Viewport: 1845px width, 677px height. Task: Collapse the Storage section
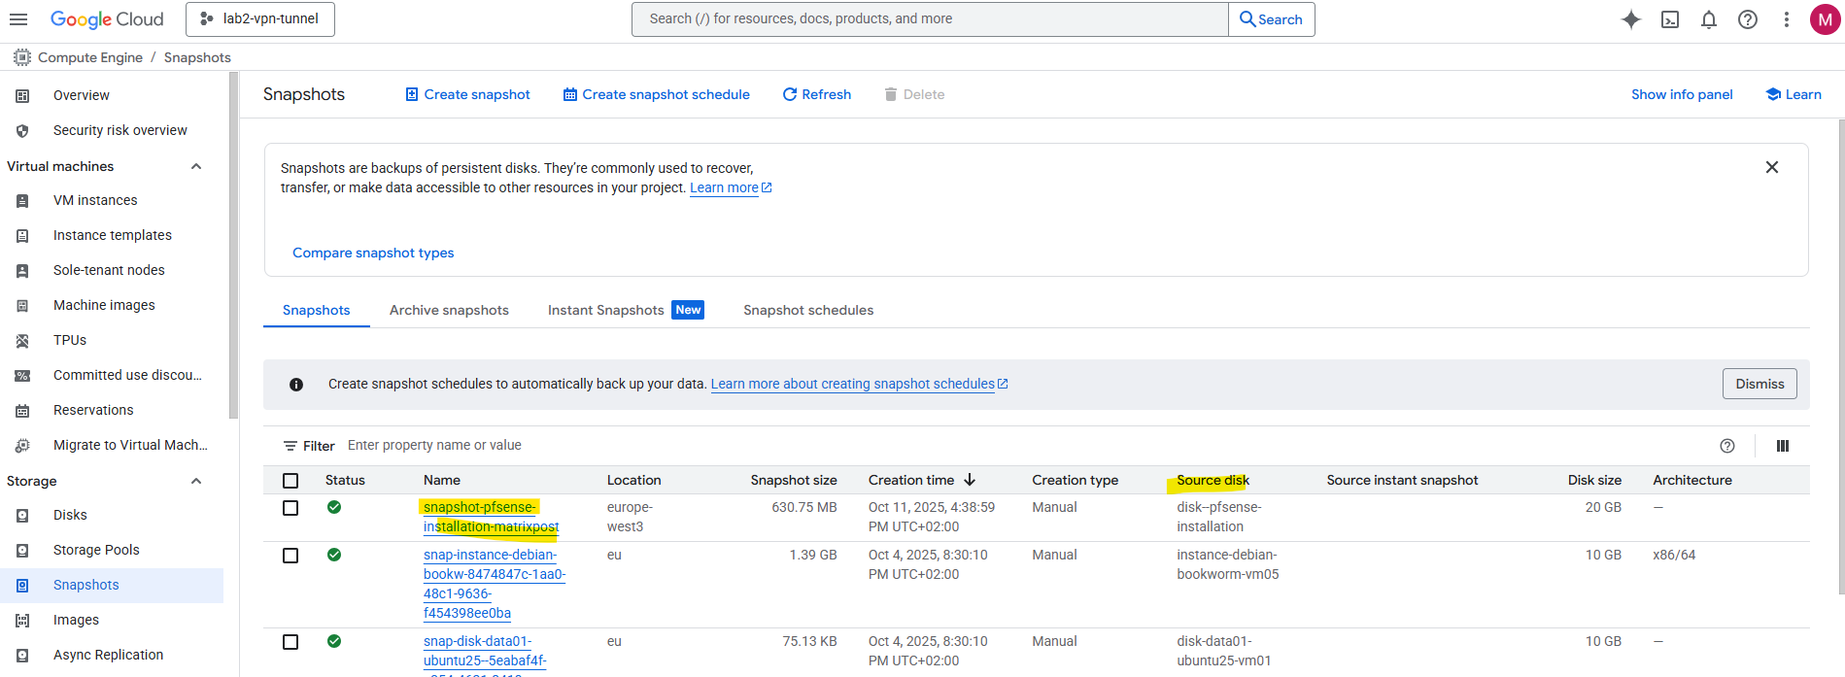(196, 481)
